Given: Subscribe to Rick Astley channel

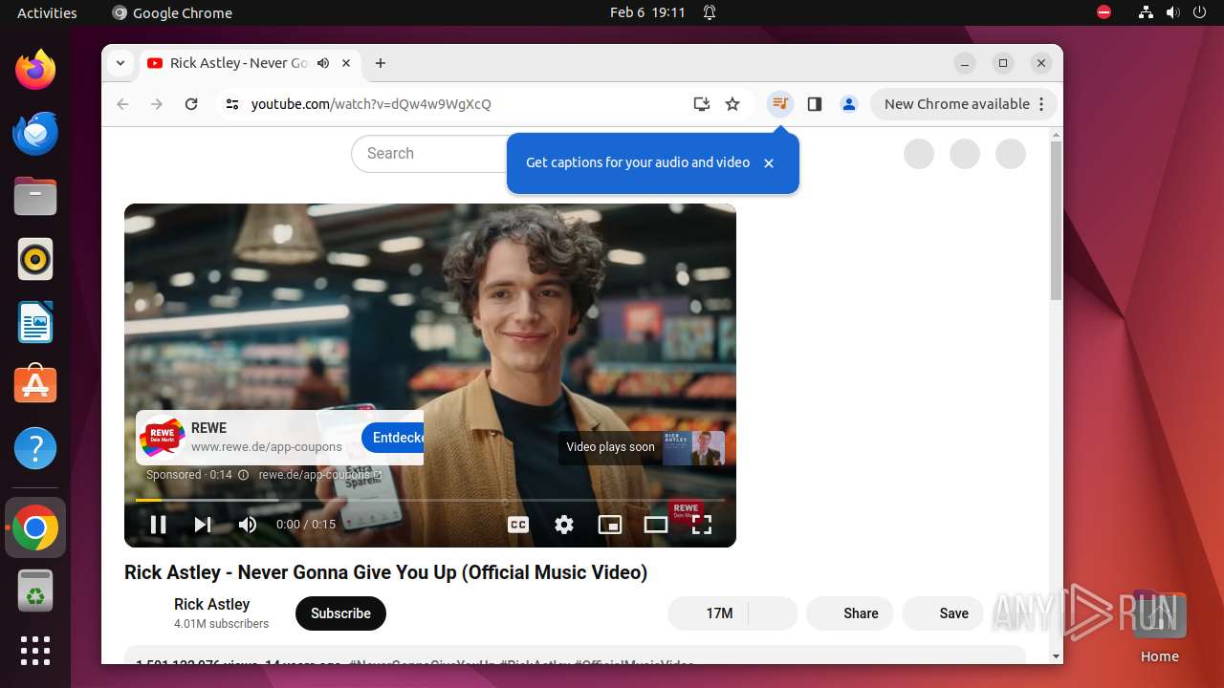Looking at the screenshot, I should (340, 613).
